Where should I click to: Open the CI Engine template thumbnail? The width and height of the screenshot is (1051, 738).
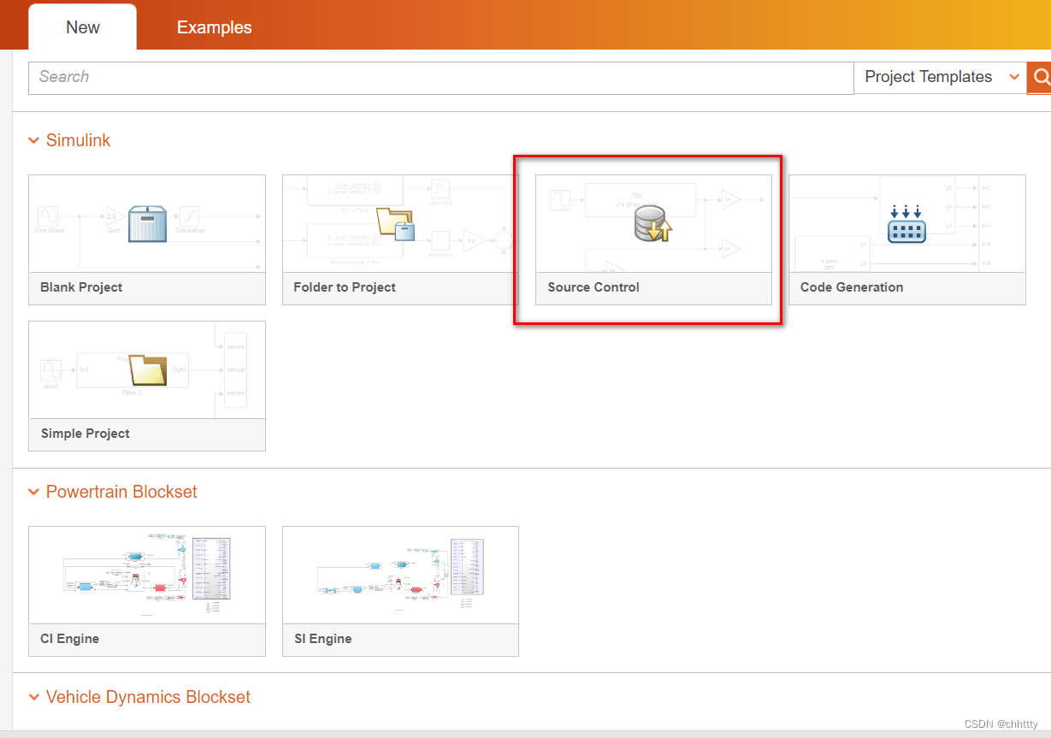click(x=147, y=575)
